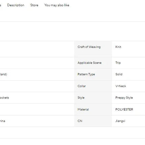Viewport: 145px width, 145px height.
Task: Open the Description tab
Action: [16, 5]
